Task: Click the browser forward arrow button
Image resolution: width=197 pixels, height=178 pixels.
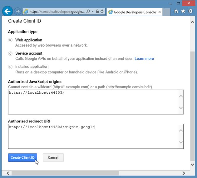Action: [x=18, y=11]
